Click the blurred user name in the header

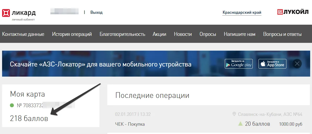[64, 11]
